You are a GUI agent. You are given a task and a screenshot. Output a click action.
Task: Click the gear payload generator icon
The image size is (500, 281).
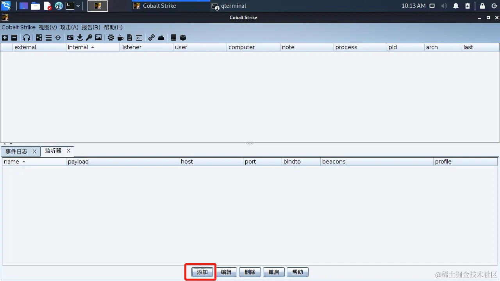[x=111, y=38]
